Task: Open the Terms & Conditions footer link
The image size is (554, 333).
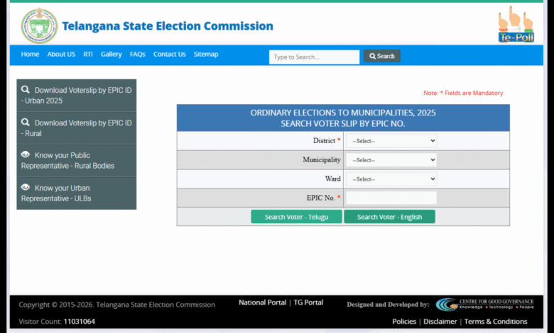Action: (496, 322)
